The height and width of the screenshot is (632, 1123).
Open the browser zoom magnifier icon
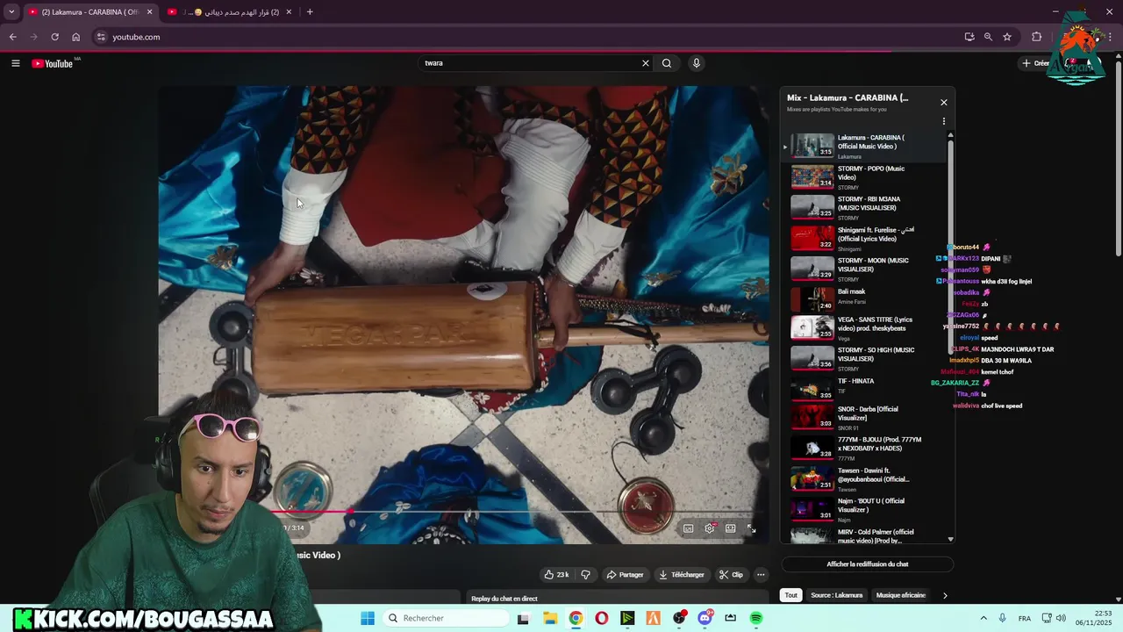click(x=988, y=37)
